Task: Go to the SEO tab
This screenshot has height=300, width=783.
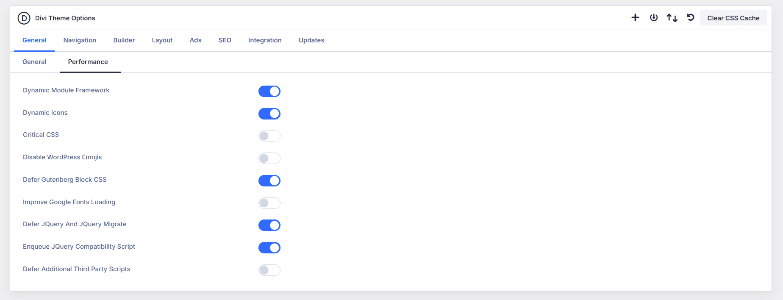Action: 225,40
